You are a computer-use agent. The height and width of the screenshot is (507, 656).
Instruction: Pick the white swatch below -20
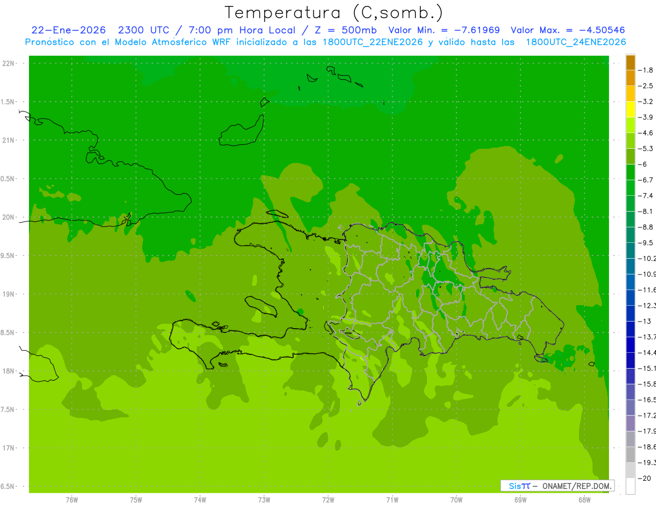coord(630,486)
